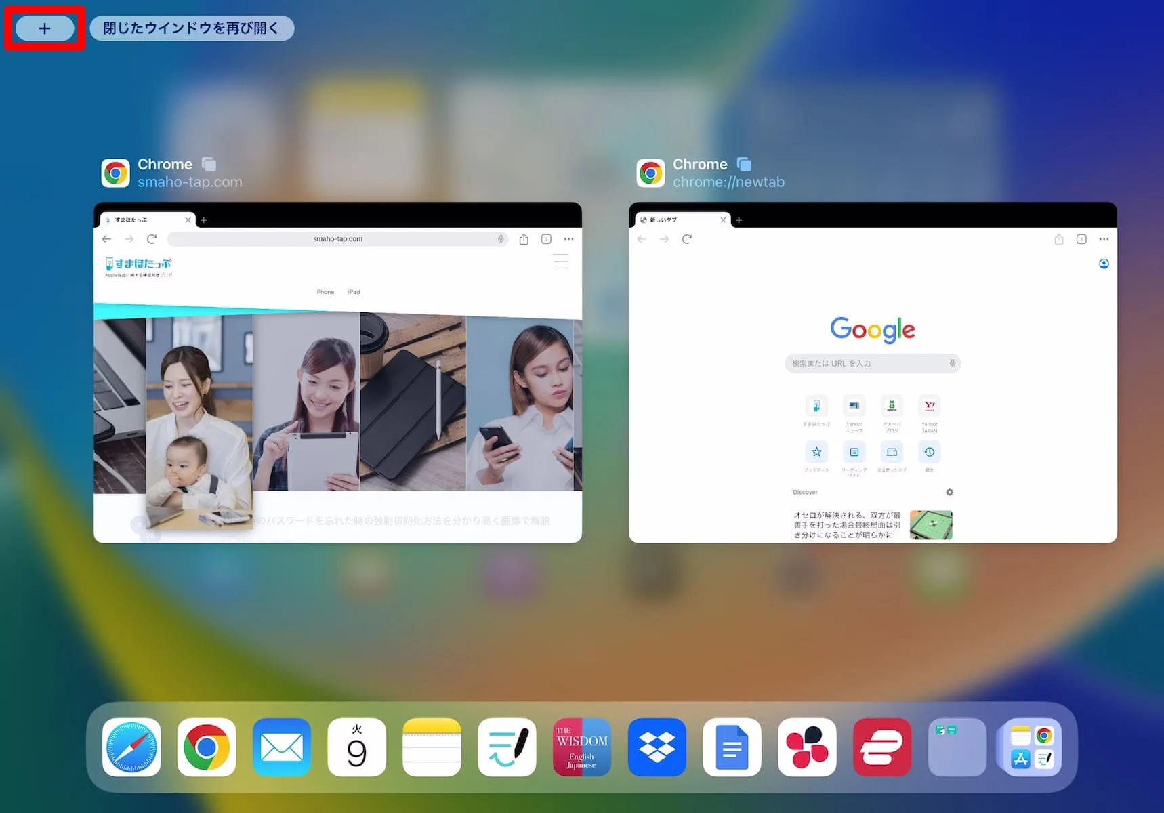Tap the 閉じたウインドウを再び開く button
Screen dimensions: 1164x813
pos(192,28)
